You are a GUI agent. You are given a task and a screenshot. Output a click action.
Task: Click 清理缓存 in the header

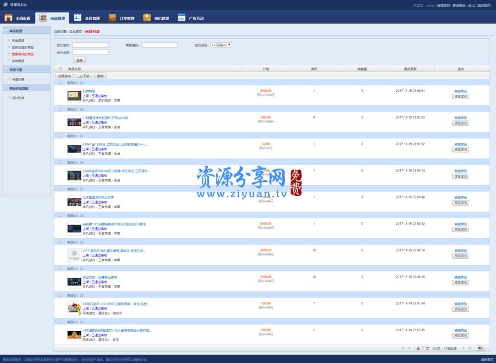[443, 5]
